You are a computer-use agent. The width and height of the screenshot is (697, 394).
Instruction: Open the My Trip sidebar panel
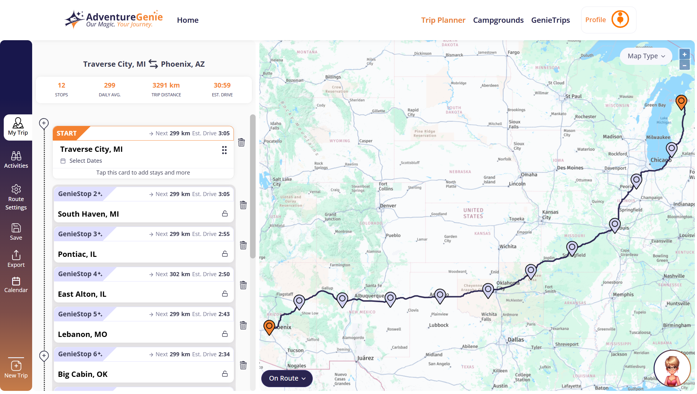(x=18, y=127)
